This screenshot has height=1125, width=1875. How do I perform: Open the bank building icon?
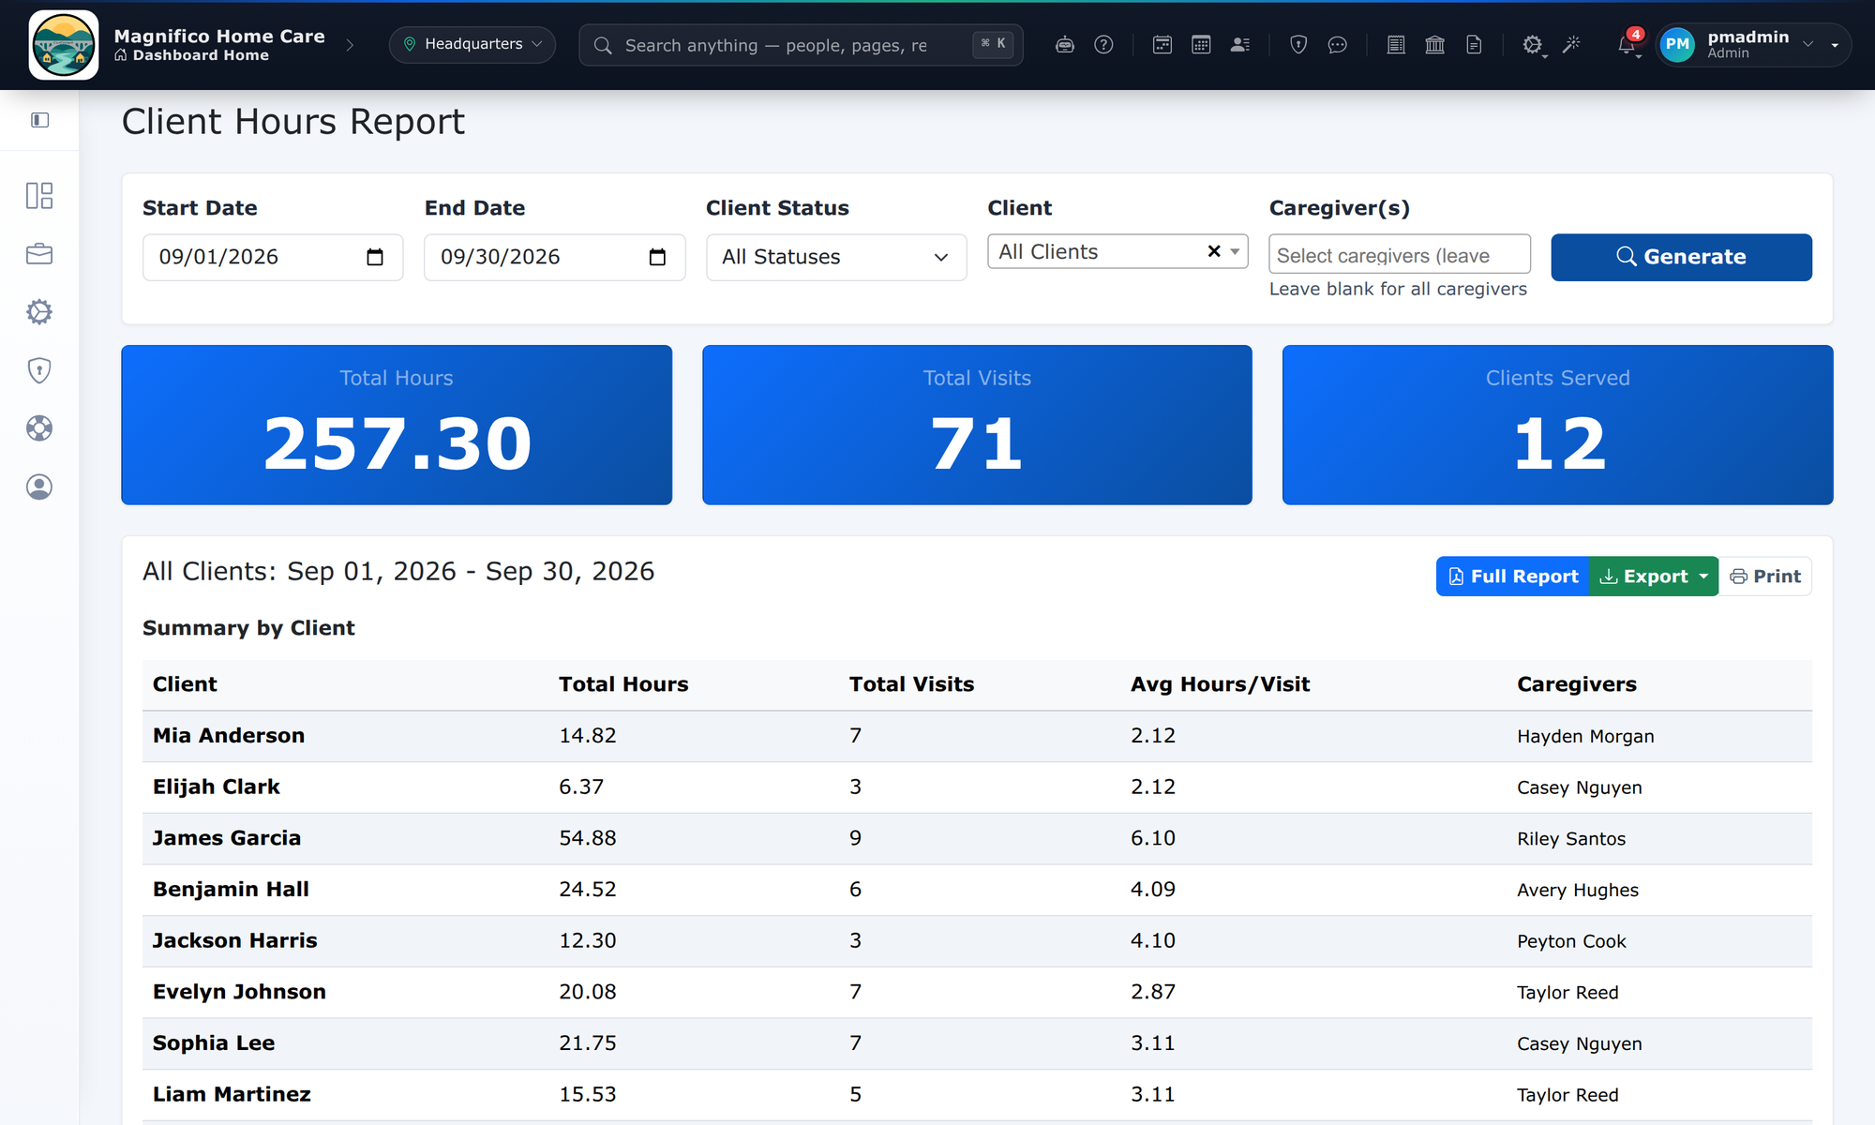coord(1434,44)
